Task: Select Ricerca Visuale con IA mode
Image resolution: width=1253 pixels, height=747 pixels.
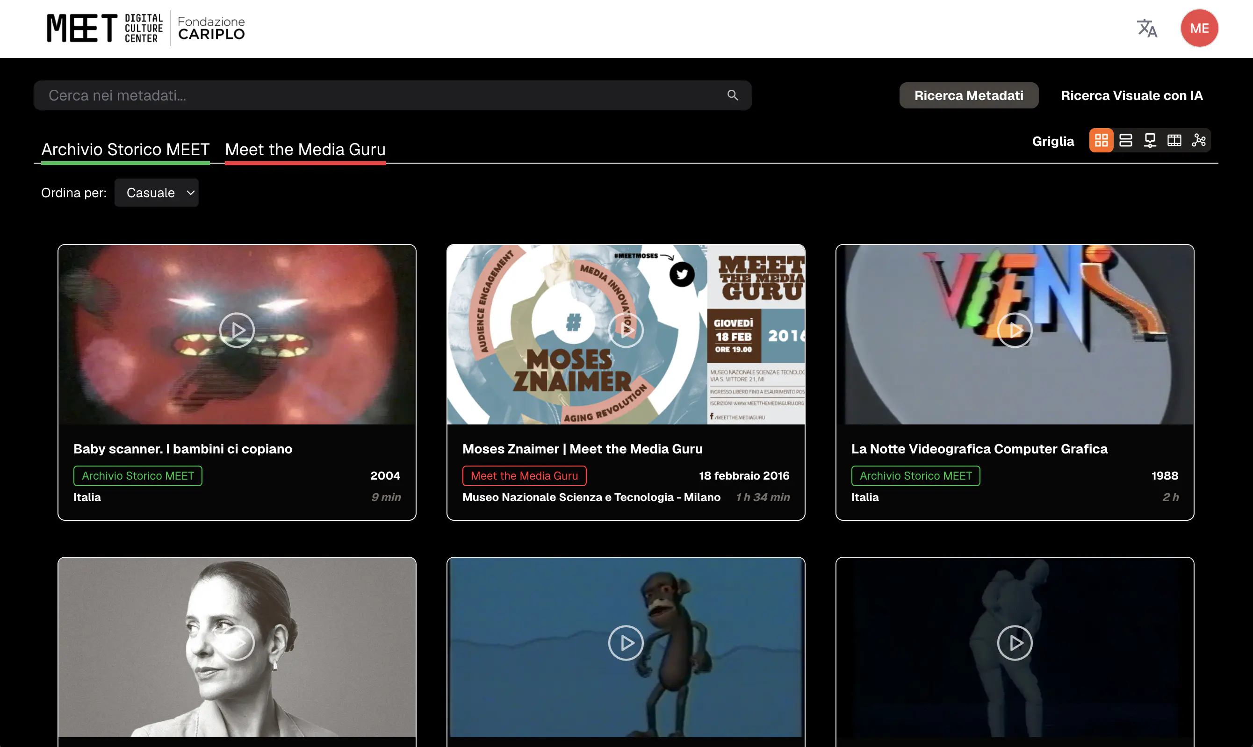Action: pyautogui.click(x=1132, y=95)
